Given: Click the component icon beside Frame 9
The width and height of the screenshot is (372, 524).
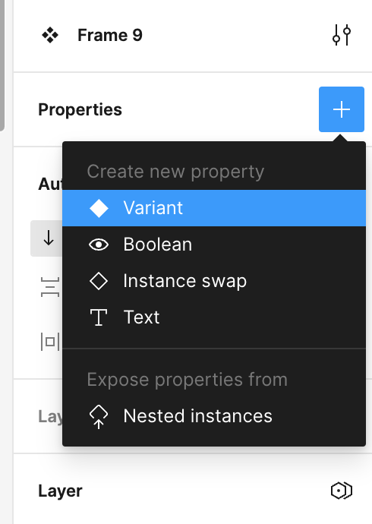Looking at the screenshot, I should click(x=50, y=35).
